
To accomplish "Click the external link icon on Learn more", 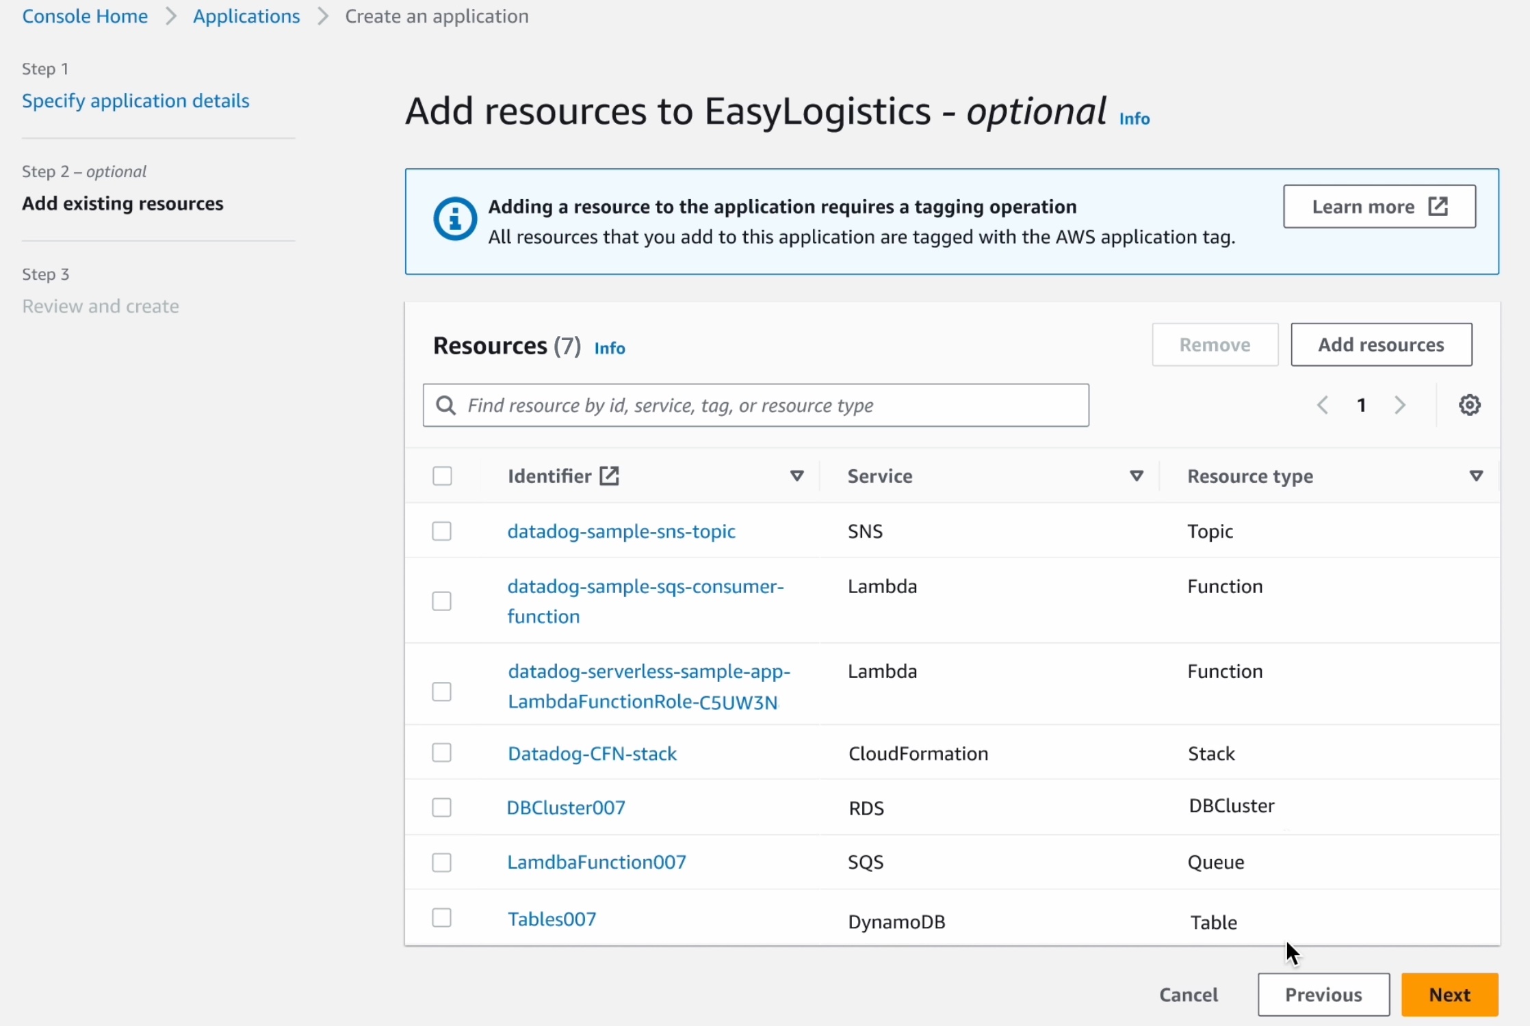I will tap(1437, 207).
